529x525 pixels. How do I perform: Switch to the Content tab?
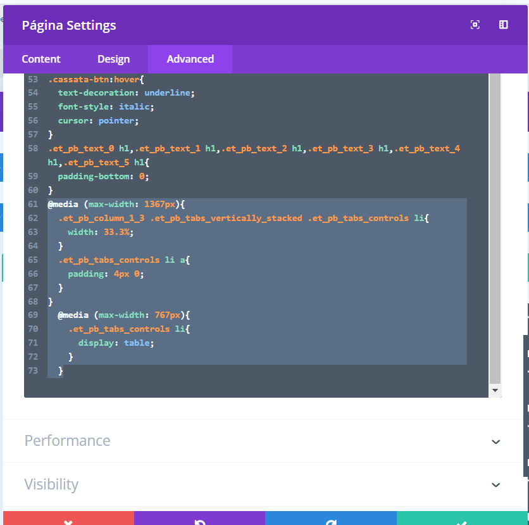tap(41, 59)
